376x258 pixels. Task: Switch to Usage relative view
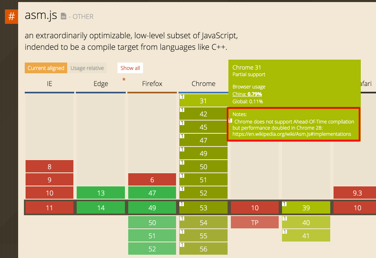coord(87,68)
